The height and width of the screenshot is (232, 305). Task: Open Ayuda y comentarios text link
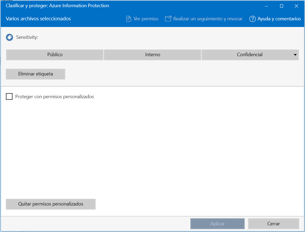click(x=279, y=19)
